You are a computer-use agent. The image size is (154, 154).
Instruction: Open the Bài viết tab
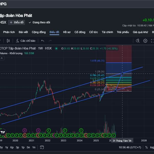tap(23, 32)
